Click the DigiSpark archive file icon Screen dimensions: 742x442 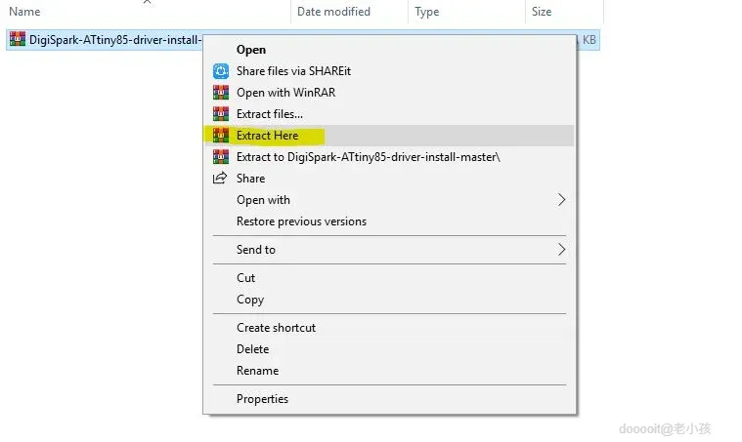pyautogui.click(x=18, y=40)
